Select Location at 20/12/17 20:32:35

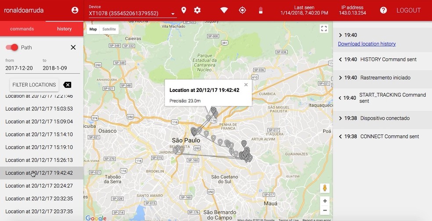(x=42, y=199)
